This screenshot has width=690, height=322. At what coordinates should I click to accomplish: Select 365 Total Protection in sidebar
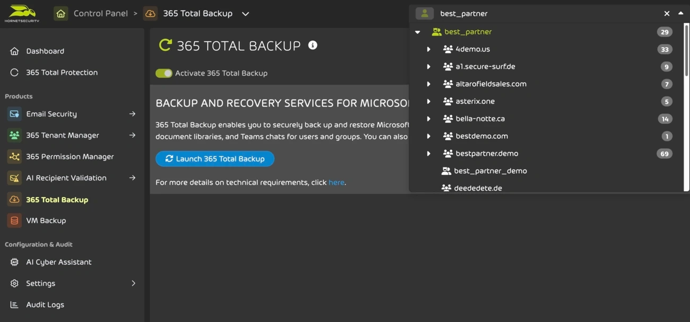(x=62, y=72)
